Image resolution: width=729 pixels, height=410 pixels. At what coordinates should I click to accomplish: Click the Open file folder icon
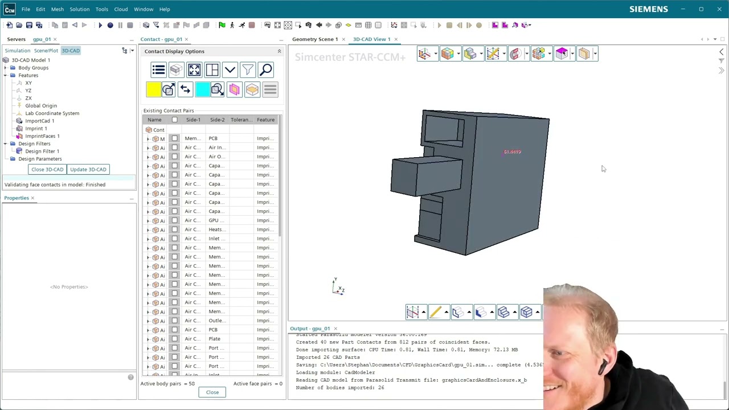(x=19, y=25)
